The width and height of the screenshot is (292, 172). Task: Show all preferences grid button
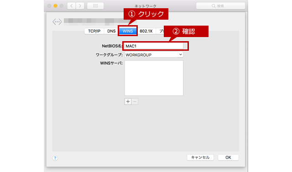(x=95, y=6)
